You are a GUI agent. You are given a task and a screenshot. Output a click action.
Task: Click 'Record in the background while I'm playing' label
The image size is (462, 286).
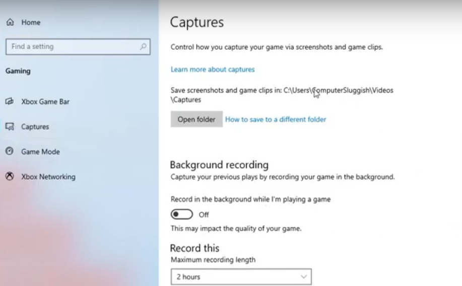(250, 199)
